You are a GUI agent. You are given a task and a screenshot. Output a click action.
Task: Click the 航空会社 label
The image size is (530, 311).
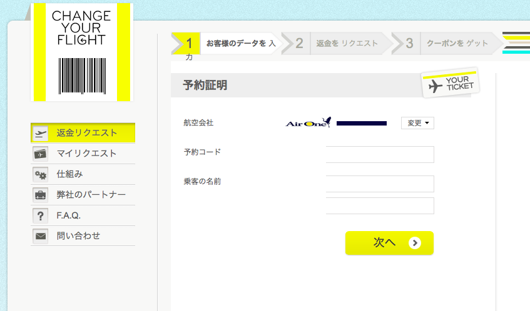198,123
